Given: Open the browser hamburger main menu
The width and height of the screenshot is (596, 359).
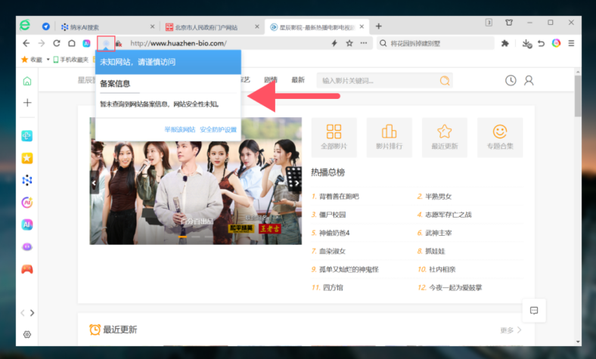Looking at the screenshot, I should point(571,43).
